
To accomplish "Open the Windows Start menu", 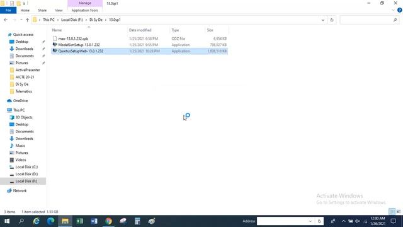I will tap(7, 221).
